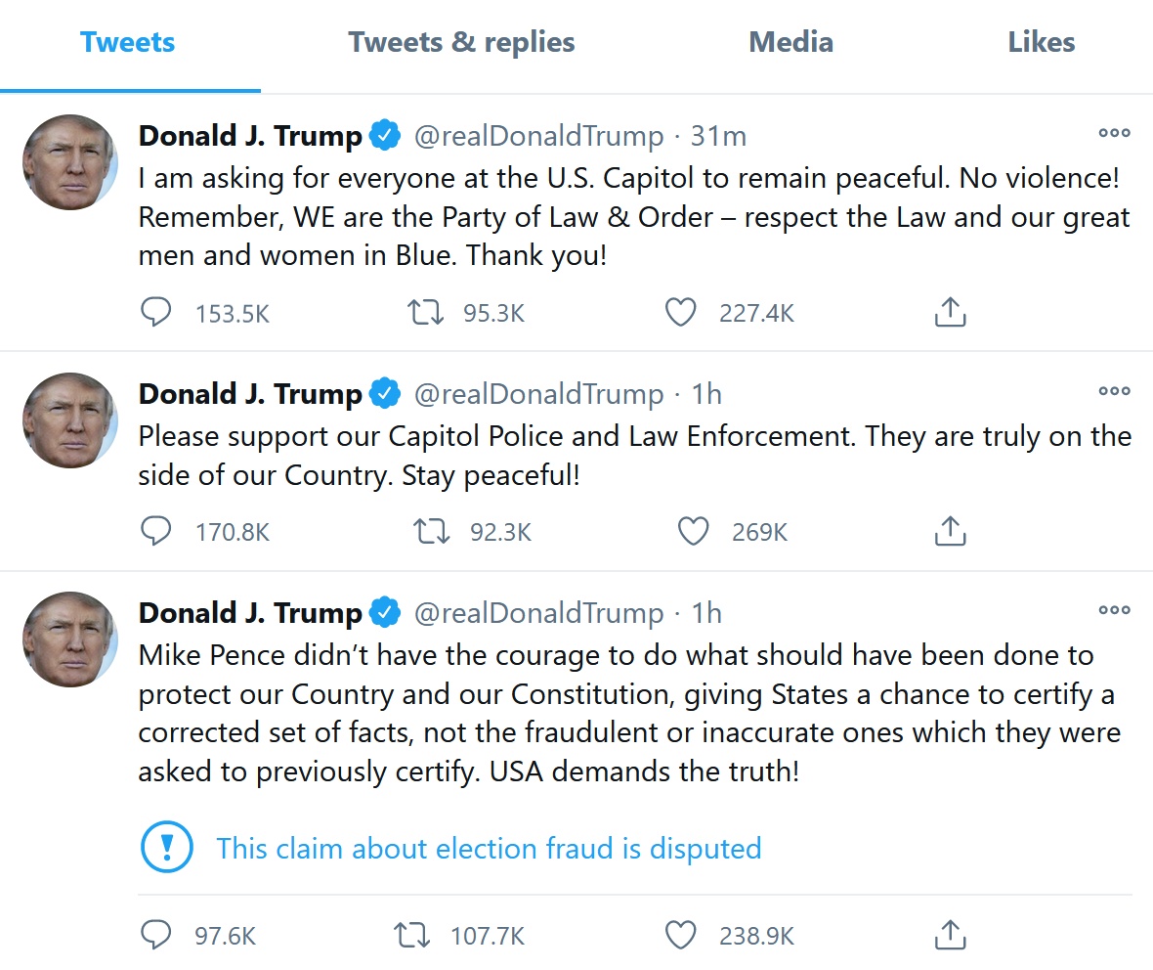Open more options on first tweet
The width and height of the screenshot is (1153, 970).
coord(1114,134)
